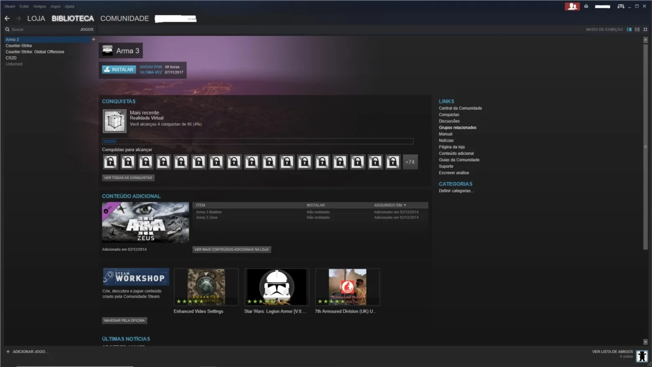This screenshot has height=367, width=652.
Task: Open Central da Comunidade link
Action: (x=460, y=108)
